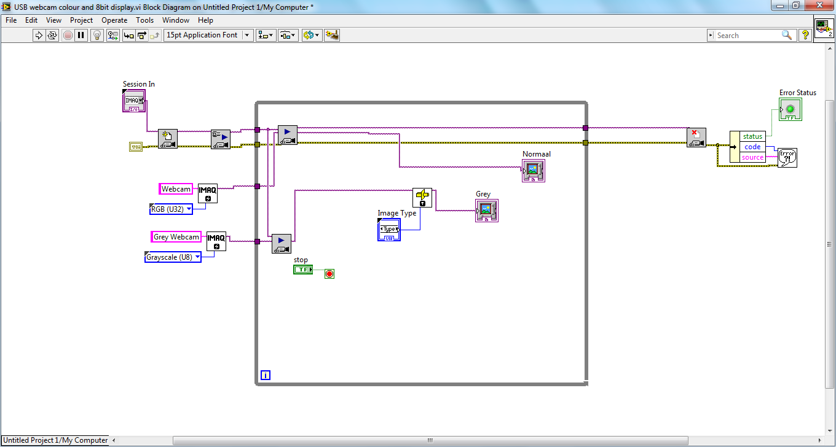Select the Simple Error Handler node

787,158
